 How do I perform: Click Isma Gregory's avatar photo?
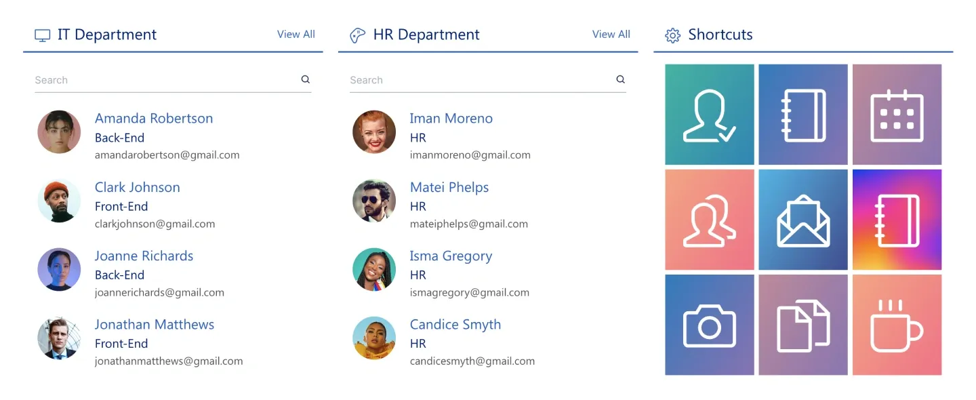pos(374,269)
